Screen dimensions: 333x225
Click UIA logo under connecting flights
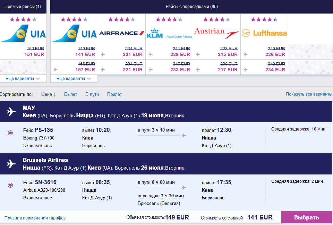(x=74, y=34)
